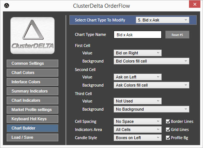The height and width of the screenshot is (148, 203).
Task: Uncheck the Profile Bg option
Action: tap(168, 138)
